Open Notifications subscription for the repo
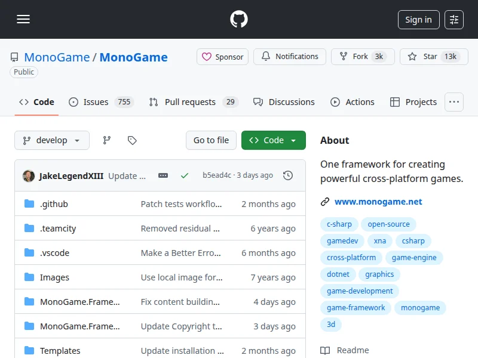Image resolution: width=478 pixels, height=358 pixels. click(290, 57)
